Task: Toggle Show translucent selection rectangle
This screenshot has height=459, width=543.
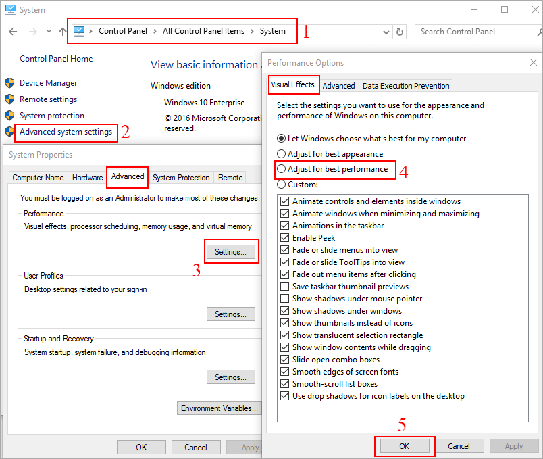Action: click(x=352, y=335)
